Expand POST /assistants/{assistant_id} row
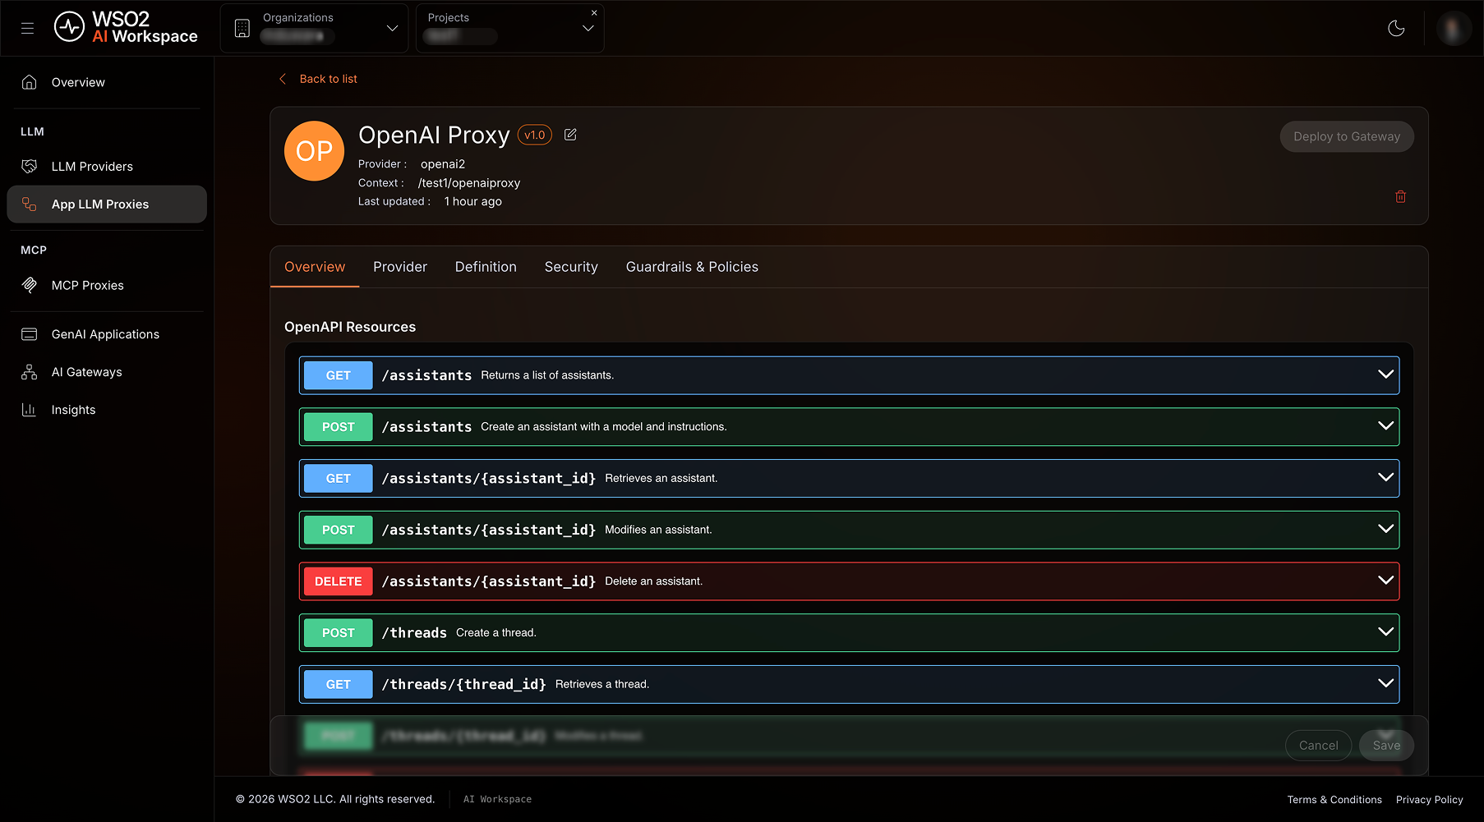 tap(849, 530)
